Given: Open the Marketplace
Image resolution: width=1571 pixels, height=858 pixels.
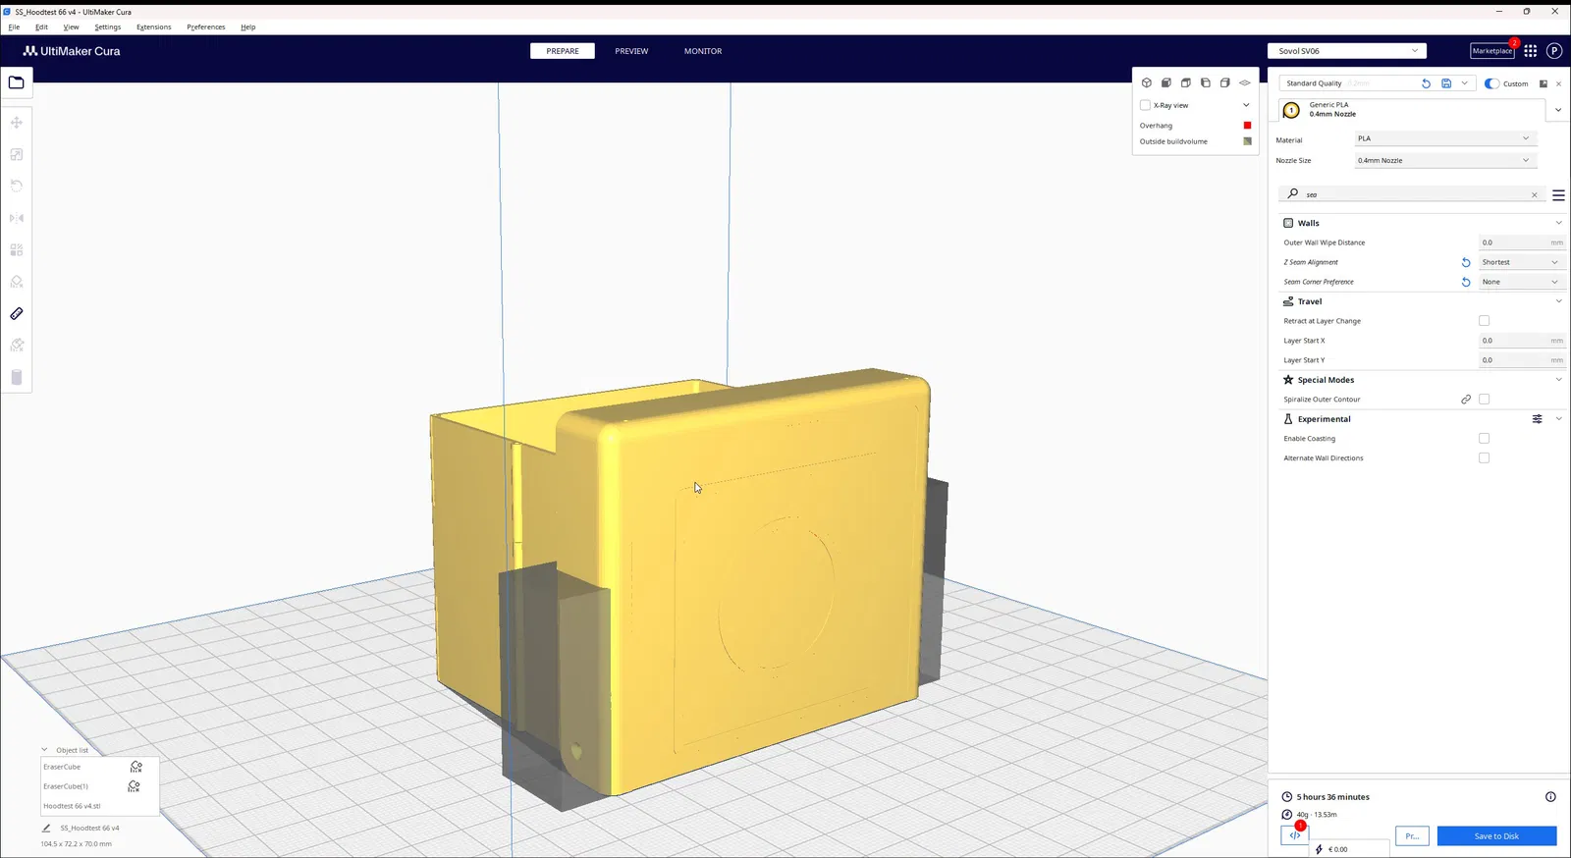Looking at the screenshot, I should 1492,51.
